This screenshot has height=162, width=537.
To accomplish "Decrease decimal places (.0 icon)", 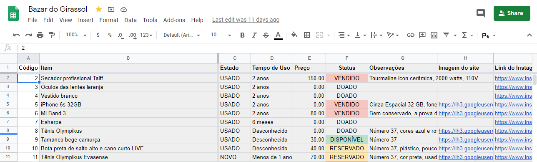I will pyautogui.click(x=121, y=35).
